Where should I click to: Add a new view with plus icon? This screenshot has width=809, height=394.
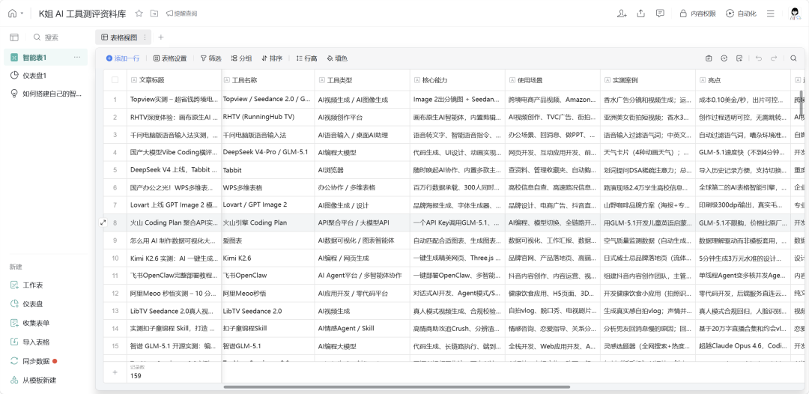tap(161, 37)
